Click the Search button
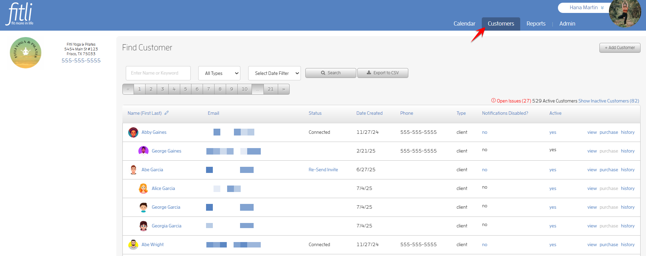 pyautogui.click(x=331, y=73)
